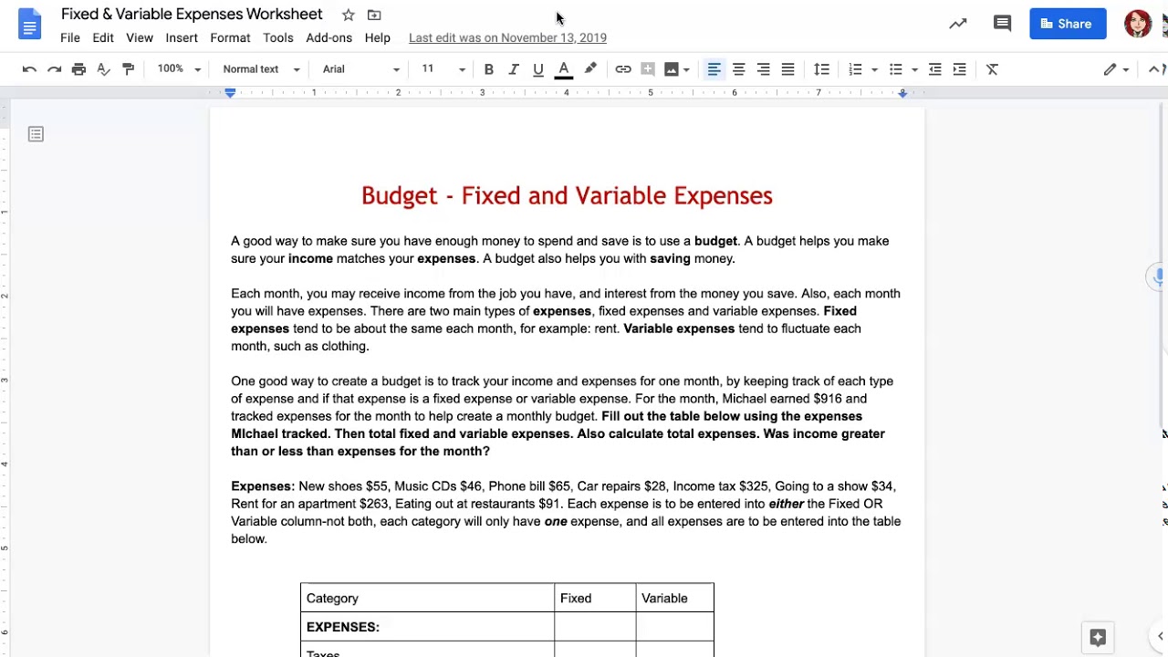Set justified text alignment
This screenshot has width=1168, height=657.
(x=787, y=69)
